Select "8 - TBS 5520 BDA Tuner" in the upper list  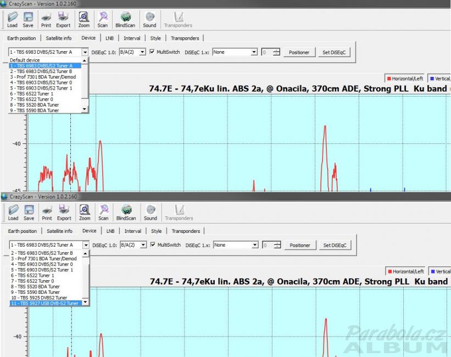point(45,105)
